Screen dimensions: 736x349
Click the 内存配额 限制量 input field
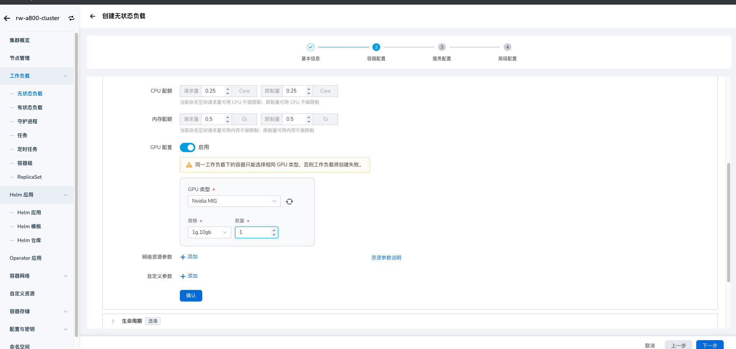click(295, 119)
